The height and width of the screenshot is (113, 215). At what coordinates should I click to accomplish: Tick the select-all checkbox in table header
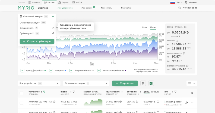coord(22,93)
